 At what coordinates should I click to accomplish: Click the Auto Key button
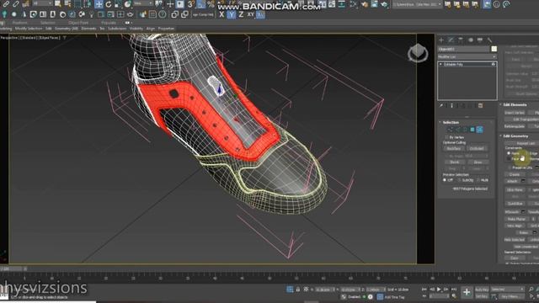coord(482,290)
